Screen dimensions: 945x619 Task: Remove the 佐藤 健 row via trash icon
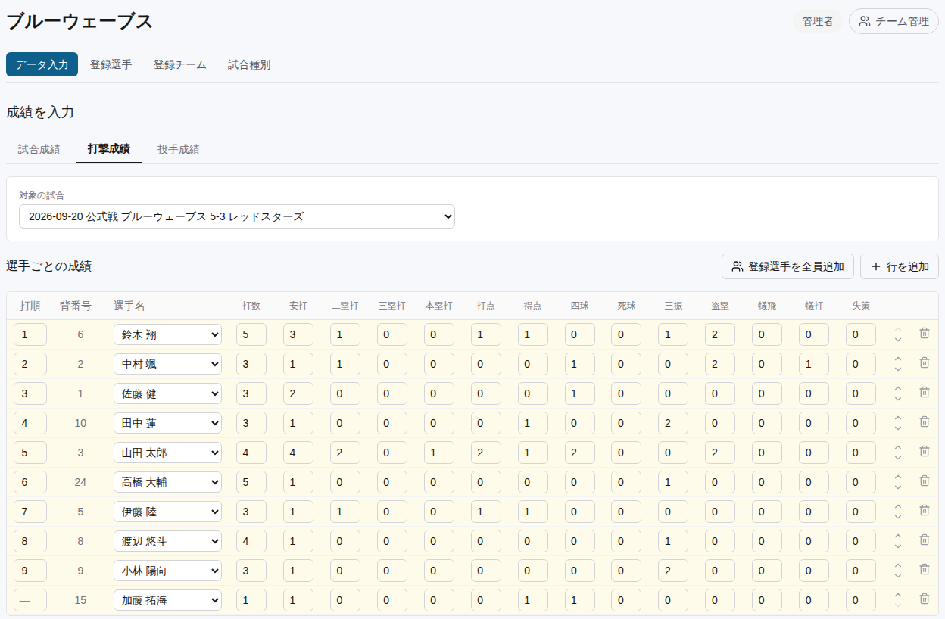click(924, 392)
